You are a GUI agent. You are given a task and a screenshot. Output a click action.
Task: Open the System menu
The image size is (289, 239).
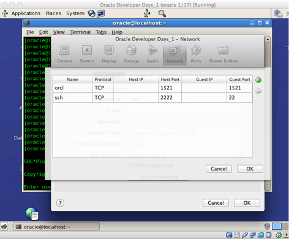75,13
